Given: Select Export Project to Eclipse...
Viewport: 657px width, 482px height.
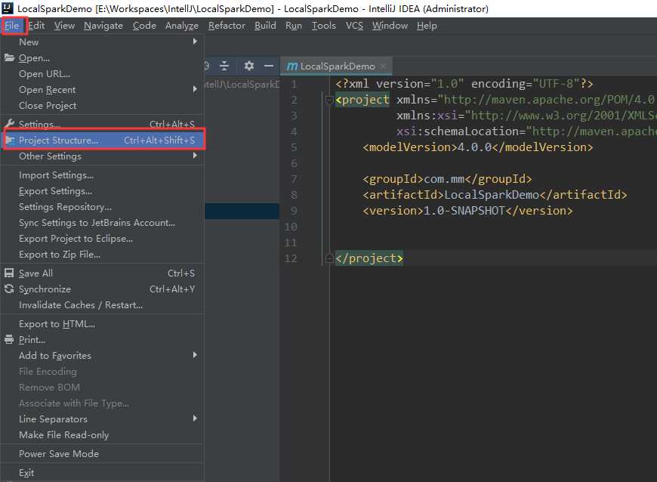Looking at the screenshot, I should [x=102, y=239].
